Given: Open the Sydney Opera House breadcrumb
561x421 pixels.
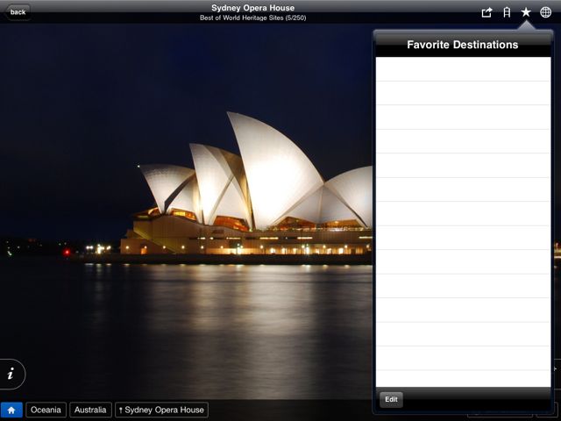Looking at the screenshot, I should coord(161,410).
